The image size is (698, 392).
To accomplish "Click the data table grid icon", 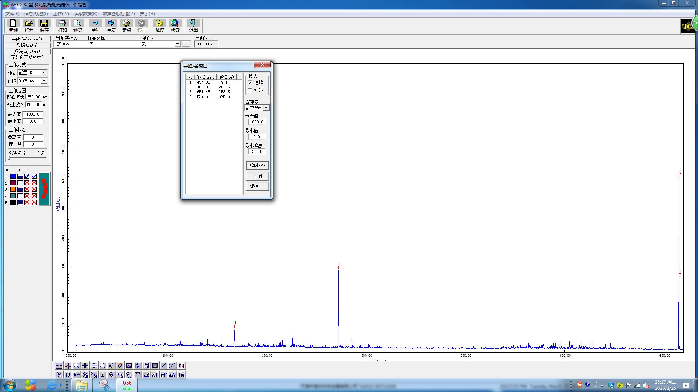I will click(x=155, y=365).
